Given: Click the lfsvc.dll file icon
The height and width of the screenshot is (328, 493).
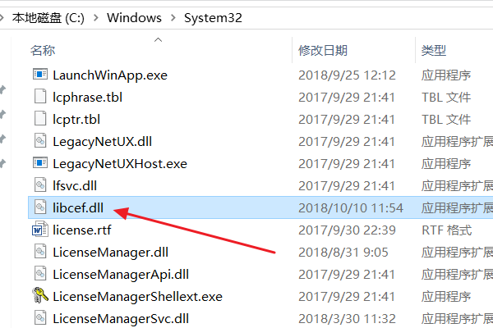Looking at the screenshot, I should click(40, 185).
